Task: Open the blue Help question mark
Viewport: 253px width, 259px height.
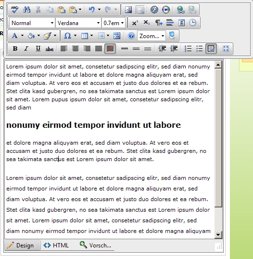Action: pyautogui.click(x=131, y=36)
